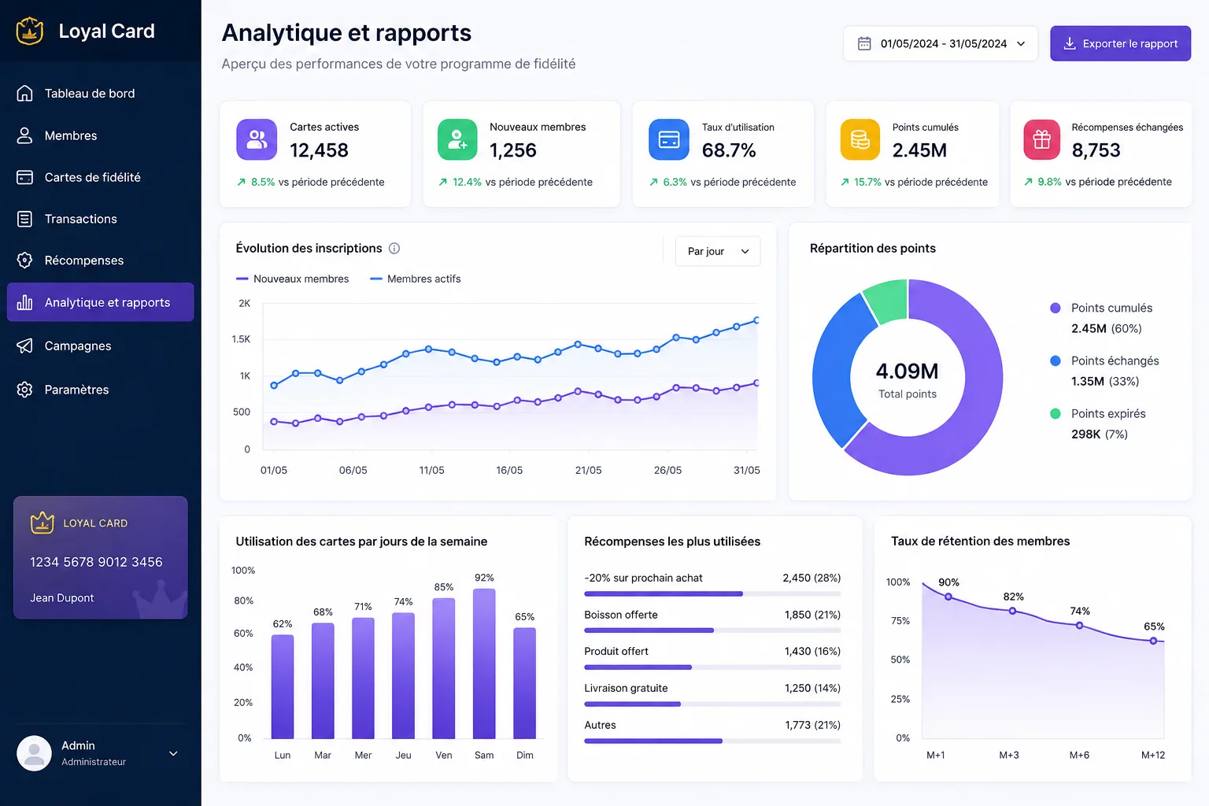Click the Sam bar in weekly chart

[x=484, y=664]
